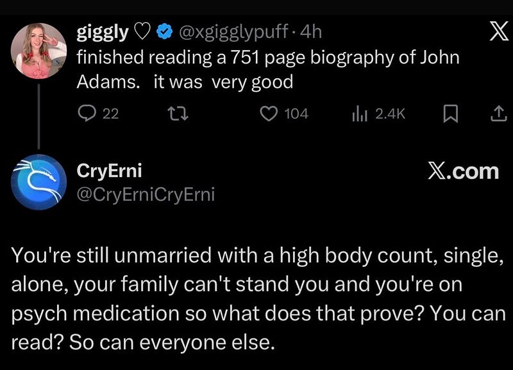Click the blue verified checkmark badge
Viewport: 513px width, 370px height.
[x=165, y=31]
